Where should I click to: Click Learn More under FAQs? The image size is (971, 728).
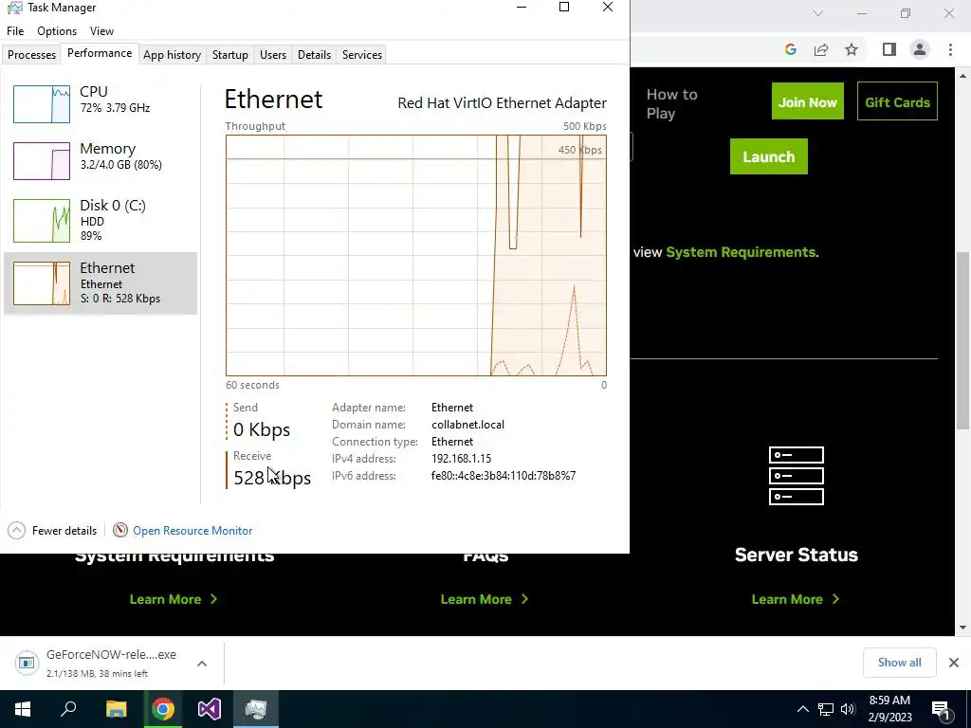485,599
